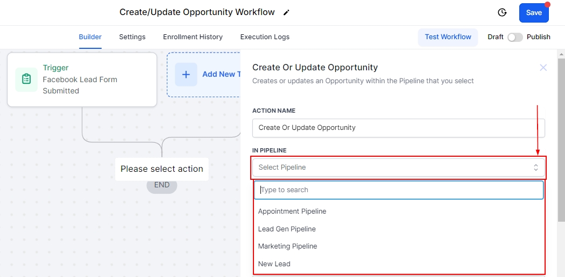Open the version history clock icon
The image size is (565, 277).
click(502, 12)
